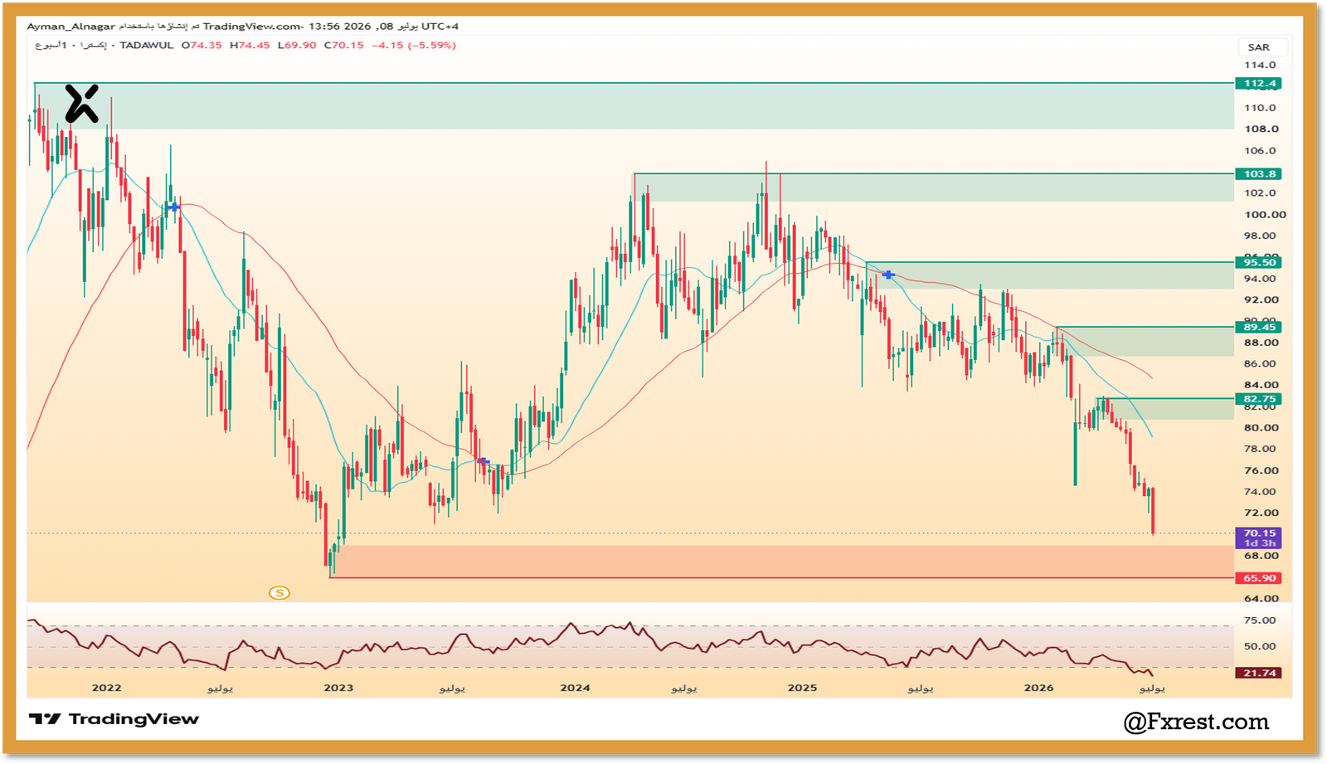Click the RSI value 21.74 label
The image size is (1327, 764).
click(1259, 673)
